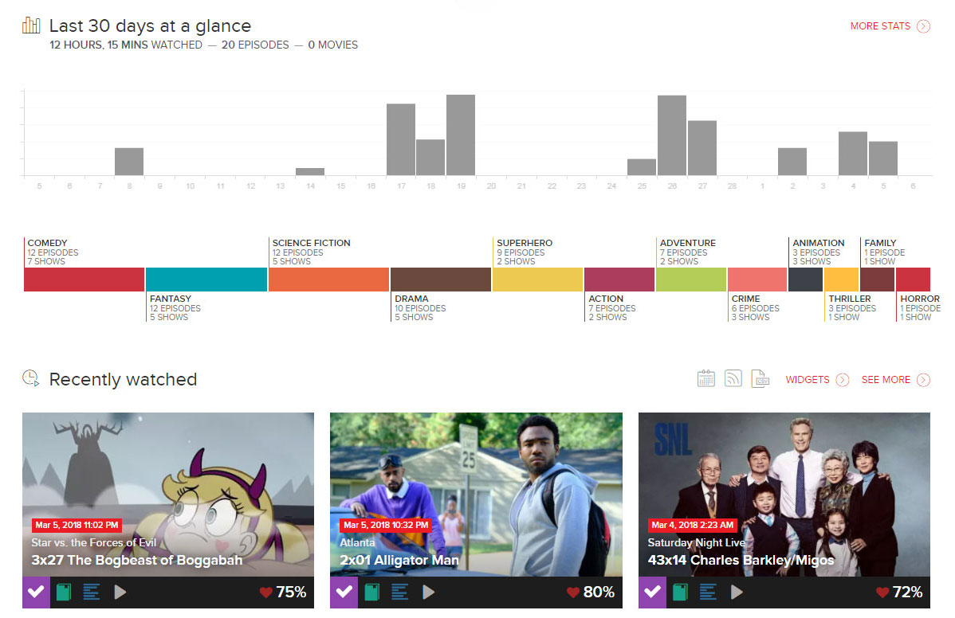Open the Atlanta episode thumbnail image

(476, 470)
